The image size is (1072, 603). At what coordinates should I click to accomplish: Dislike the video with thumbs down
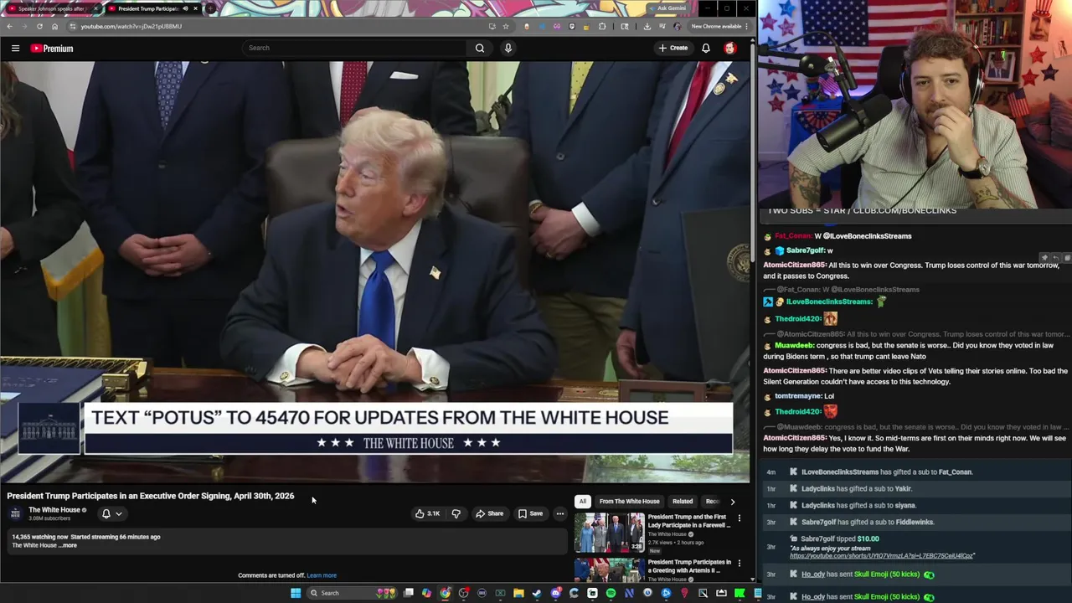click(x=456, y=513)
